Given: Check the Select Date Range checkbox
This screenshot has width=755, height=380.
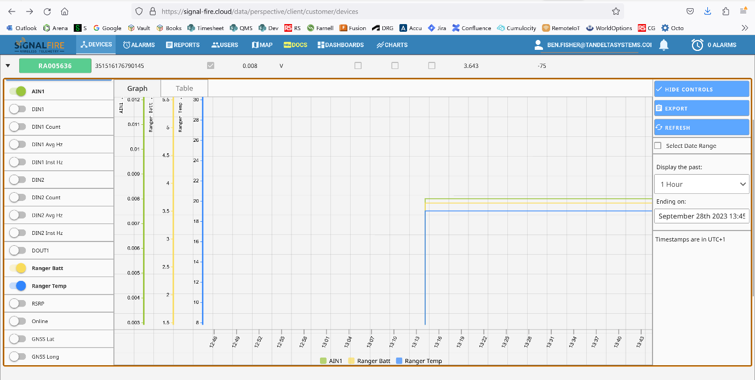Looking at the screenshot, I should pyautogui.click(x=658, y=146).
